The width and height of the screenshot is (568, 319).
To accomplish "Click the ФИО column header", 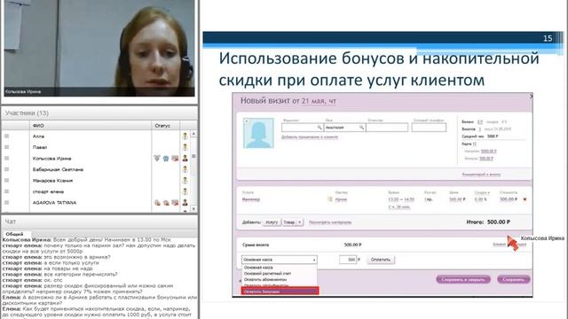I will pyautogui.click(x=91, y=126).
